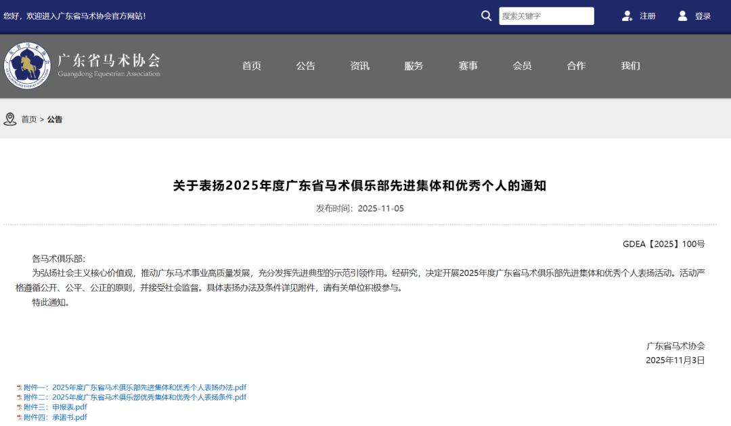
Task: Click the register user icon
Action: pyautogui.click(x=627, y=16)
